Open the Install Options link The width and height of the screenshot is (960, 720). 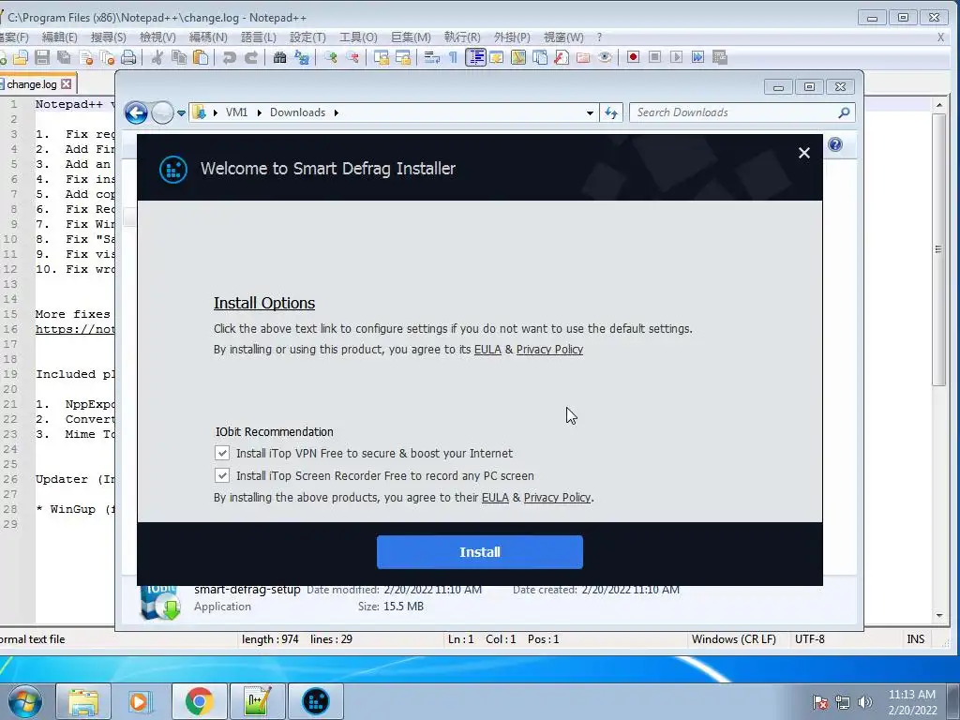click(x=263, y=303)
